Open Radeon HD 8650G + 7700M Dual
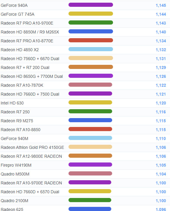The width and height of the screenshot is (170, 211). pyautogui.click(x=32, y=76)
